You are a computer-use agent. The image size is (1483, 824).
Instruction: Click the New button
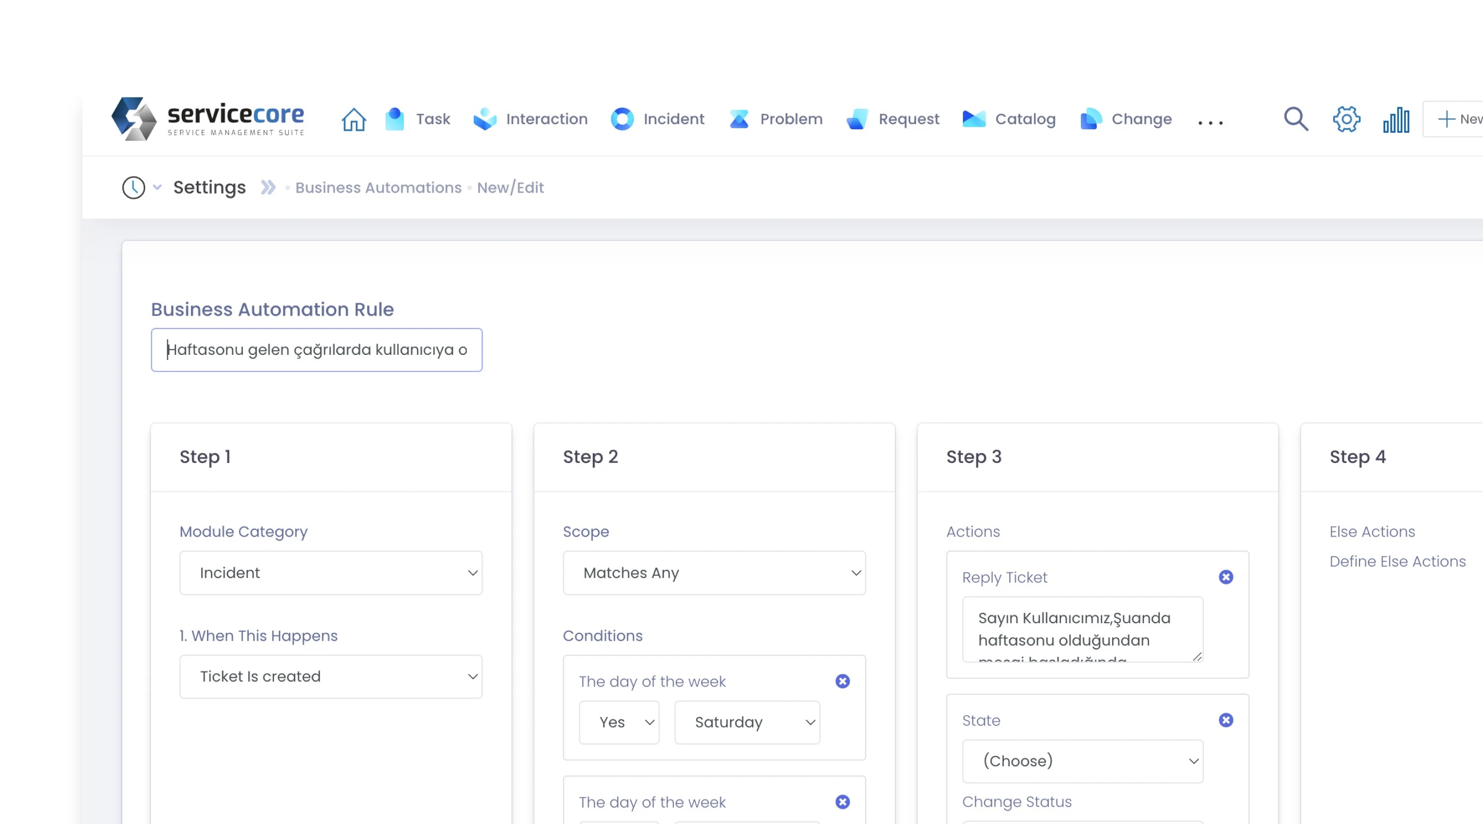pyautogui.click(x=1454, y=119)
